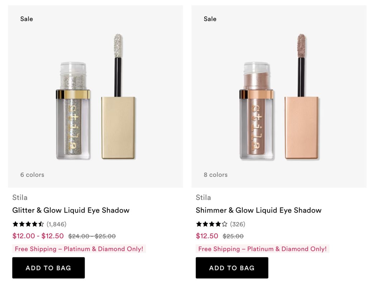Click the star rating with 1,846 reviews
Viewport: 367px width, 287px height.
28,224
